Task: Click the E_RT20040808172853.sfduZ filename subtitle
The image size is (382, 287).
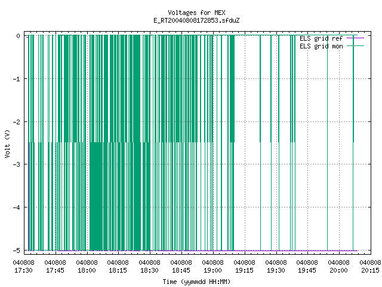Action: 196,20
